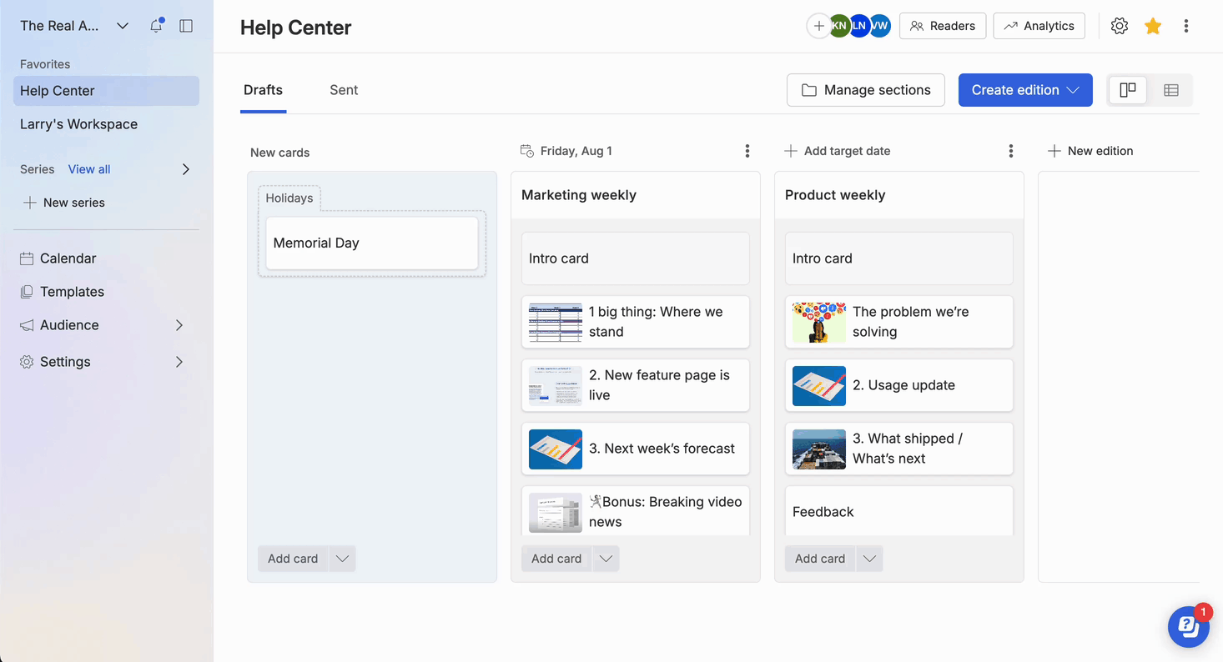Click the Product weekly edition title
1223x662 pixels.
[x=835, y=195]
